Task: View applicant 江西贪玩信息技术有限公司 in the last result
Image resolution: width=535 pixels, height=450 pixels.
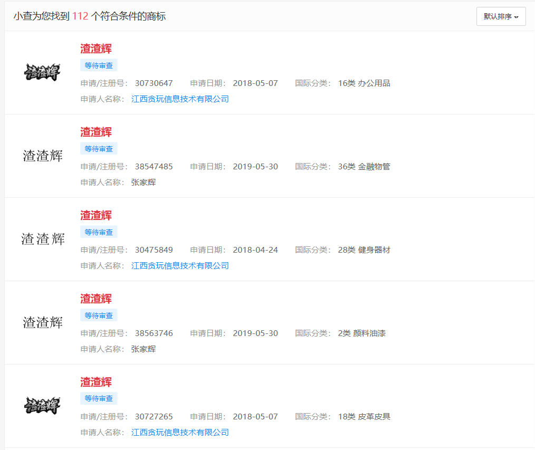Action: click(x=180, y=432)
